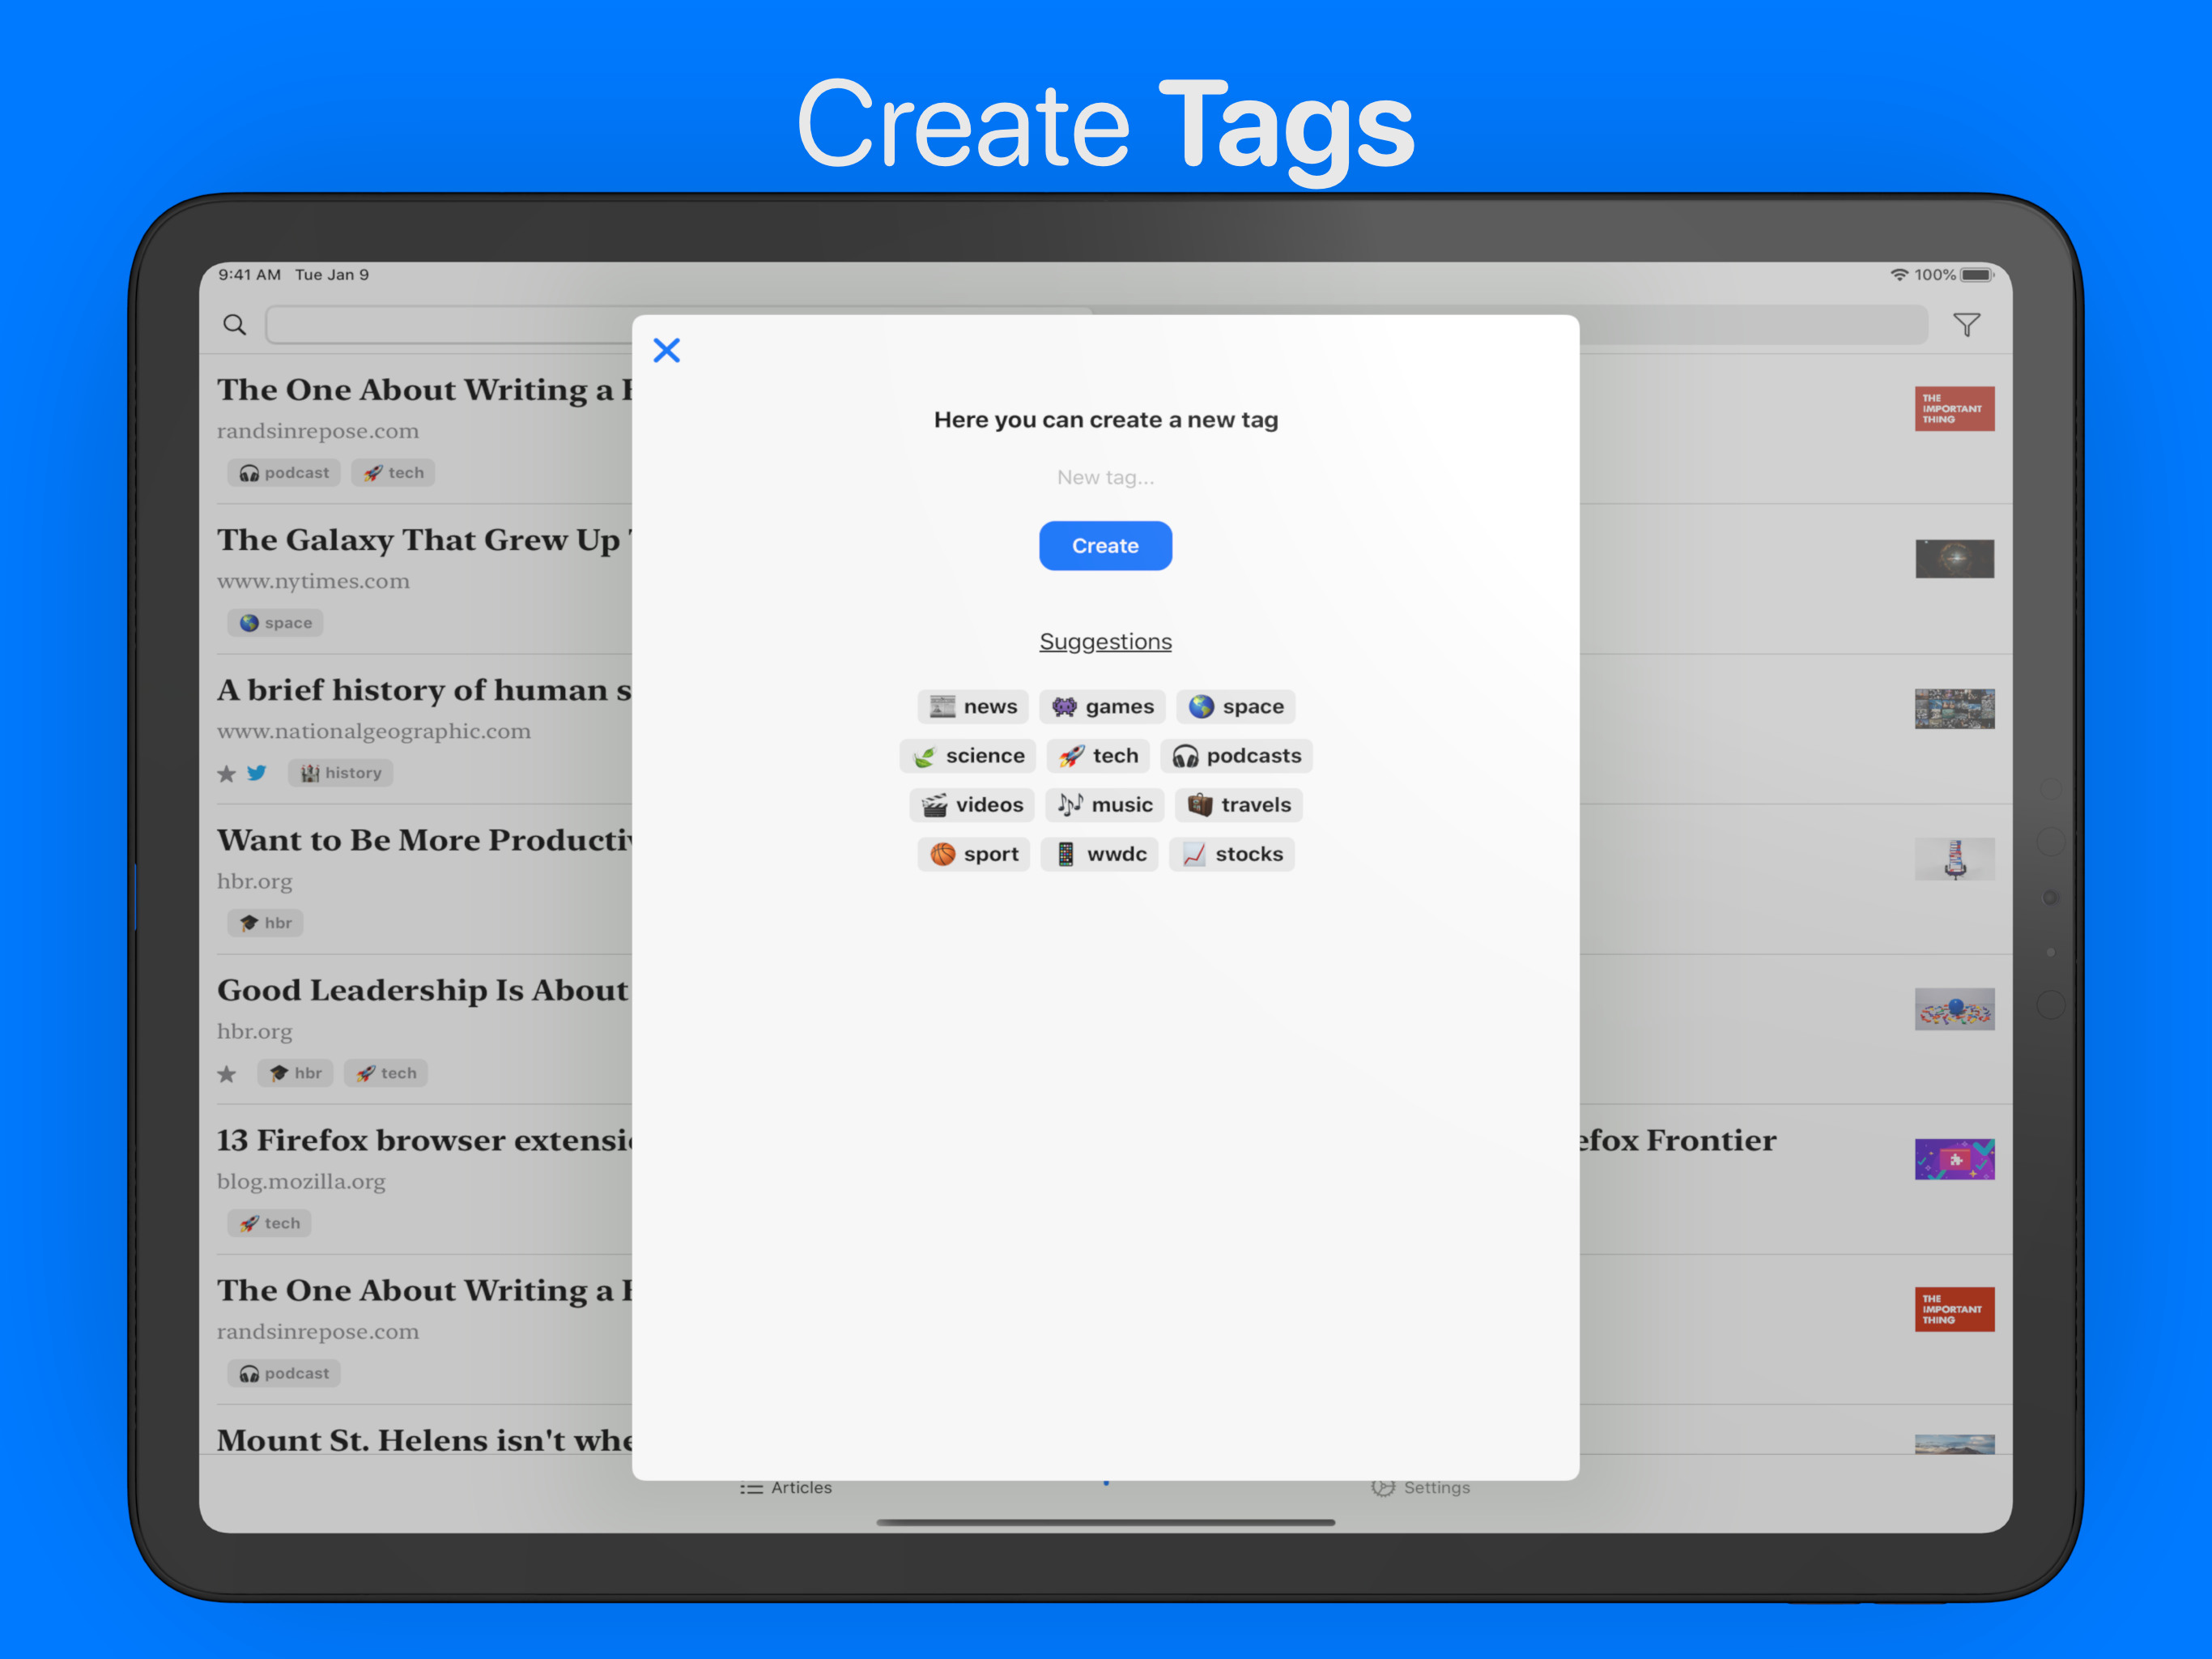Add the stocks tag suggestion
Image resolution: width=2212 pixels, height=1659 pixels.
(1232, 854)
